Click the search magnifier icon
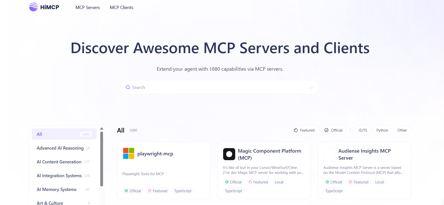This screenshot has height=205, width=444. pyautogui.click(x=128, y=87)
